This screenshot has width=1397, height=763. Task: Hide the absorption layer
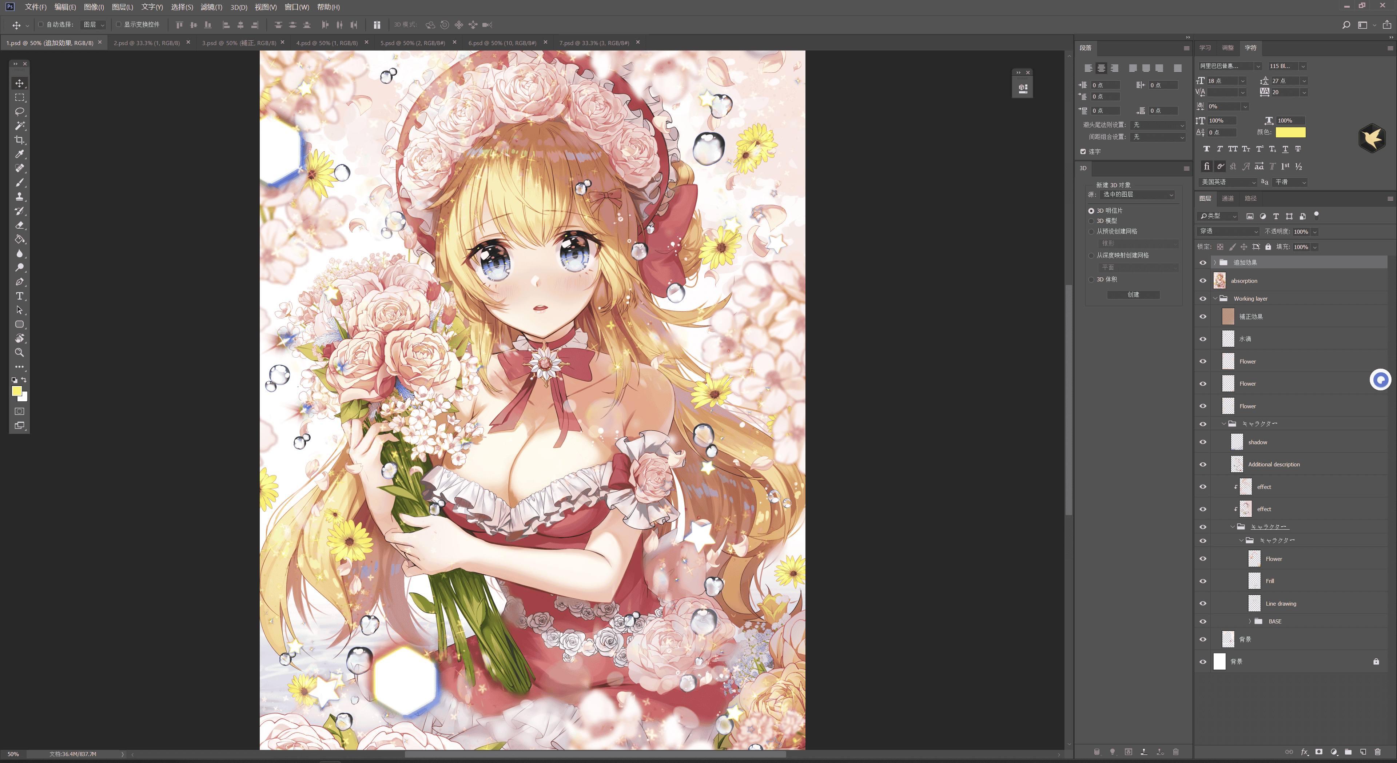(1203, 281)
